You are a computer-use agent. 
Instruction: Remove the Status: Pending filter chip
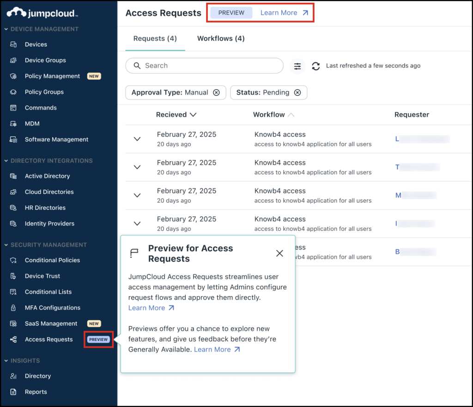[297, 92]
